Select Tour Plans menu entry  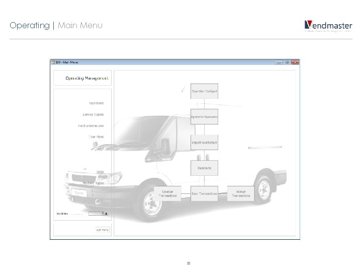[x=96, y=137]
